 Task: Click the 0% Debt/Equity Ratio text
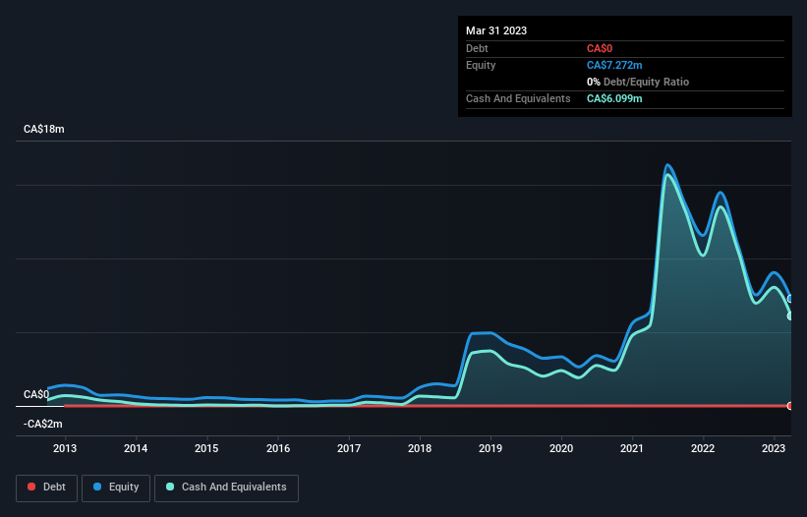[x=638, y=82]
